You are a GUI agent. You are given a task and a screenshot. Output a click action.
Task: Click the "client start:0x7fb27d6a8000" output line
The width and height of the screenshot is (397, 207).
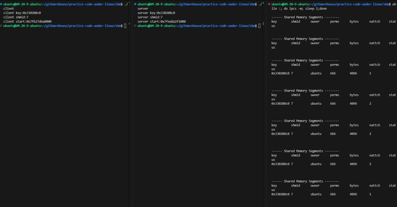tap(27, 22)
